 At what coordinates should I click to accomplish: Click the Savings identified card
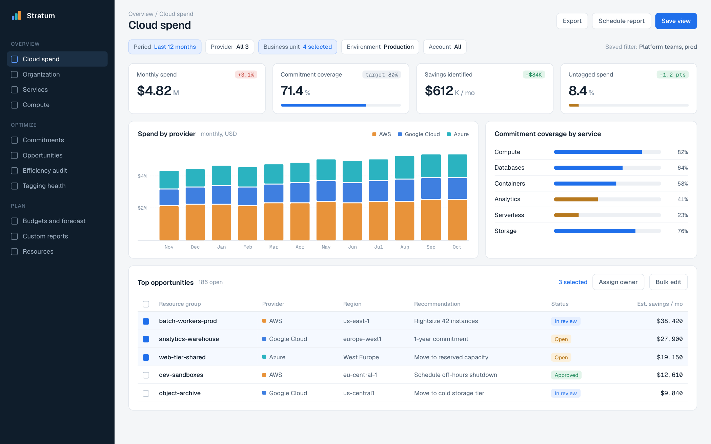click(x=485, y=89)
